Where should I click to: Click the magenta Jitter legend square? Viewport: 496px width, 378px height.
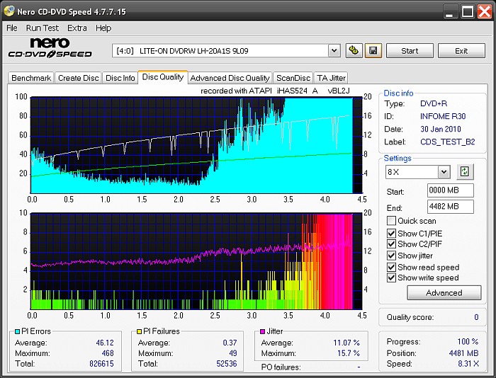(261, 331)
